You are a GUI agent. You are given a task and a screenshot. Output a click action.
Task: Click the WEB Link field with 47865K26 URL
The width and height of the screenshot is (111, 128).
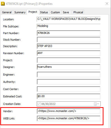point(69,118)
